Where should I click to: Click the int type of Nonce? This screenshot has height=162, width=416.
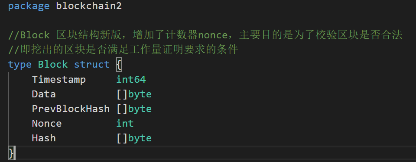pos(125,123)
